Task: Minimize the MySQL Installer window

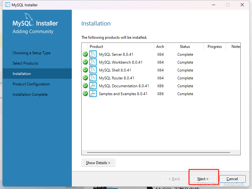Action: (214, 5)
